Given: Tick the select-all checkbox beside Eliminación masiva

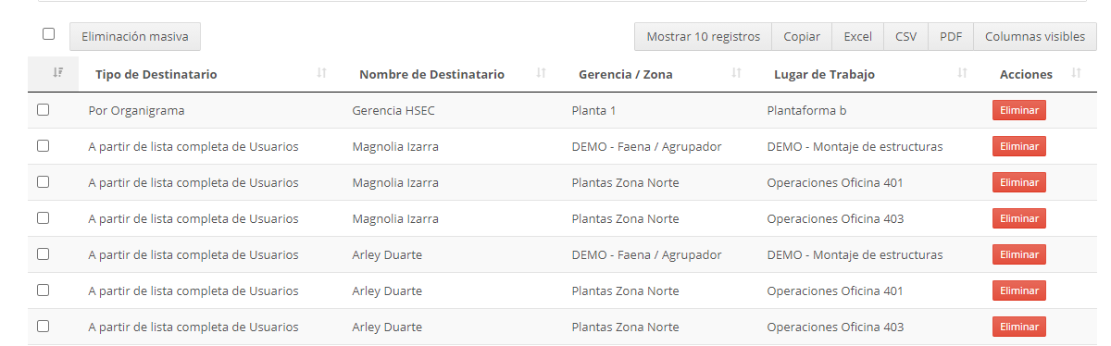Looking at the screenshot, I should (48, 34).
